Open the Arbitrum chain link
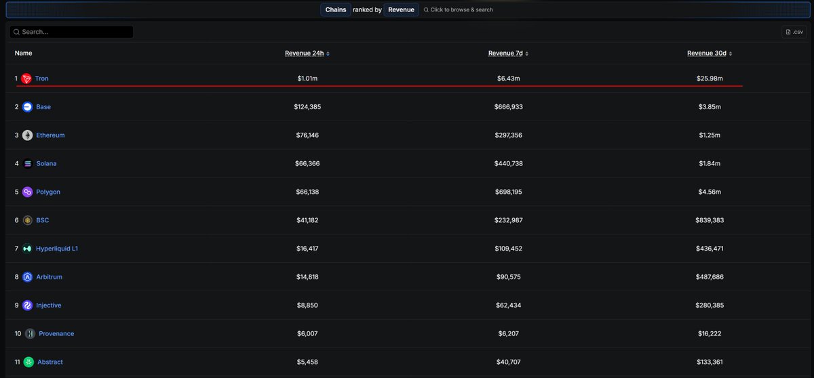814x378 pixels. 50,277
